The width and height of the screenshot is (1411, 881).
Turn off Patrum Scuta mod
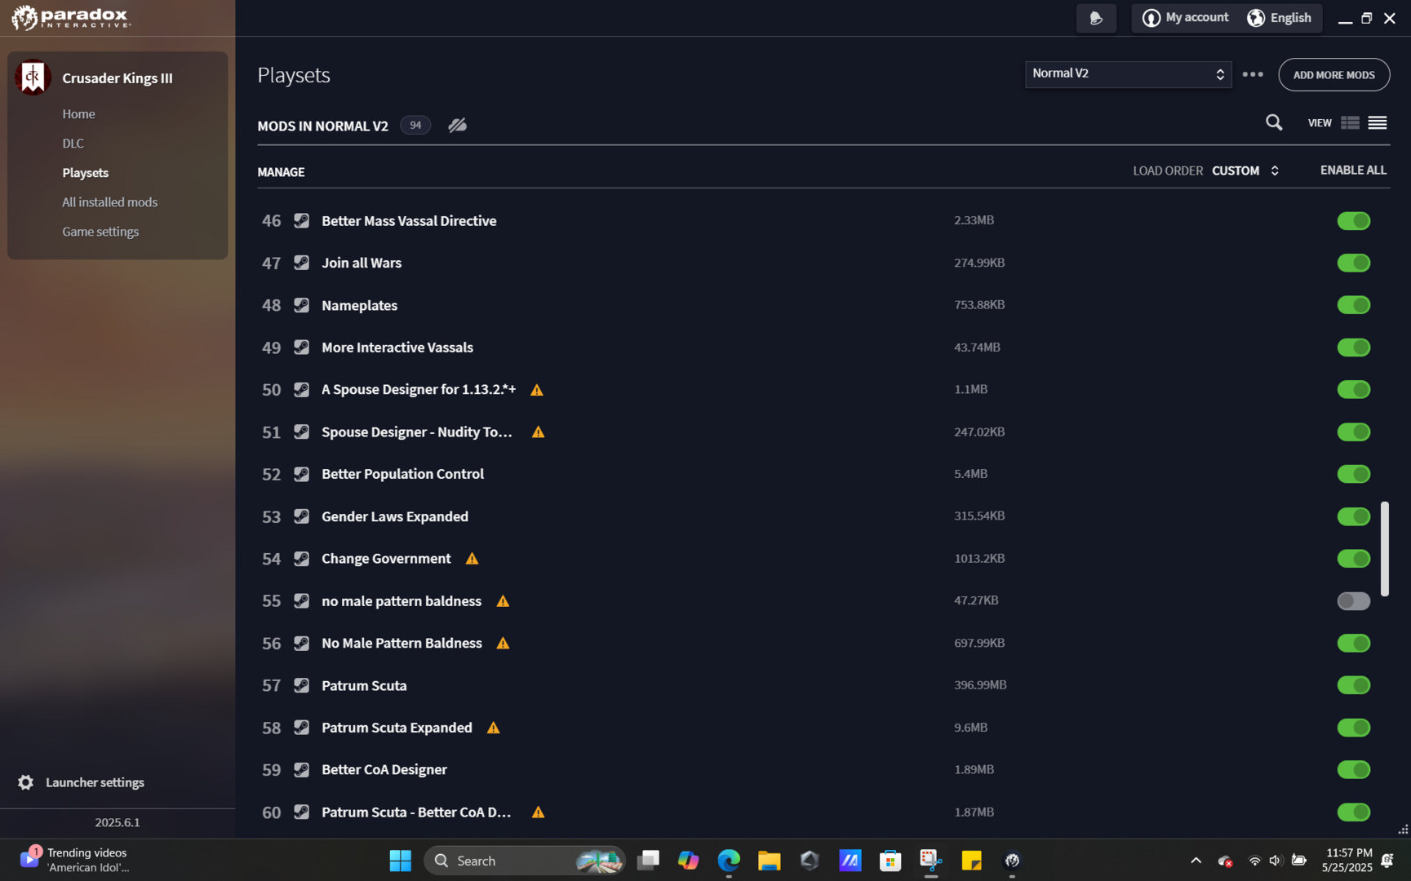[1353, 685]
